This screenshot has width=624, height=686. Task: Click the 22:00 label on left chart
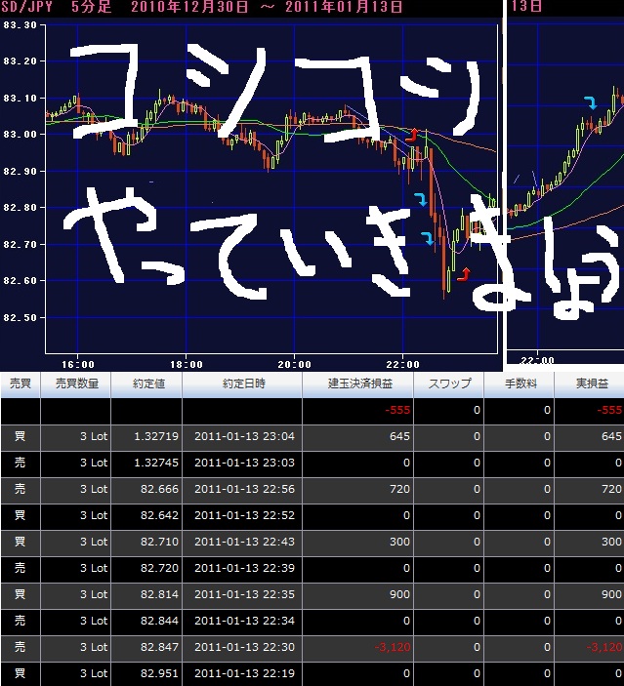click(403, 364)
